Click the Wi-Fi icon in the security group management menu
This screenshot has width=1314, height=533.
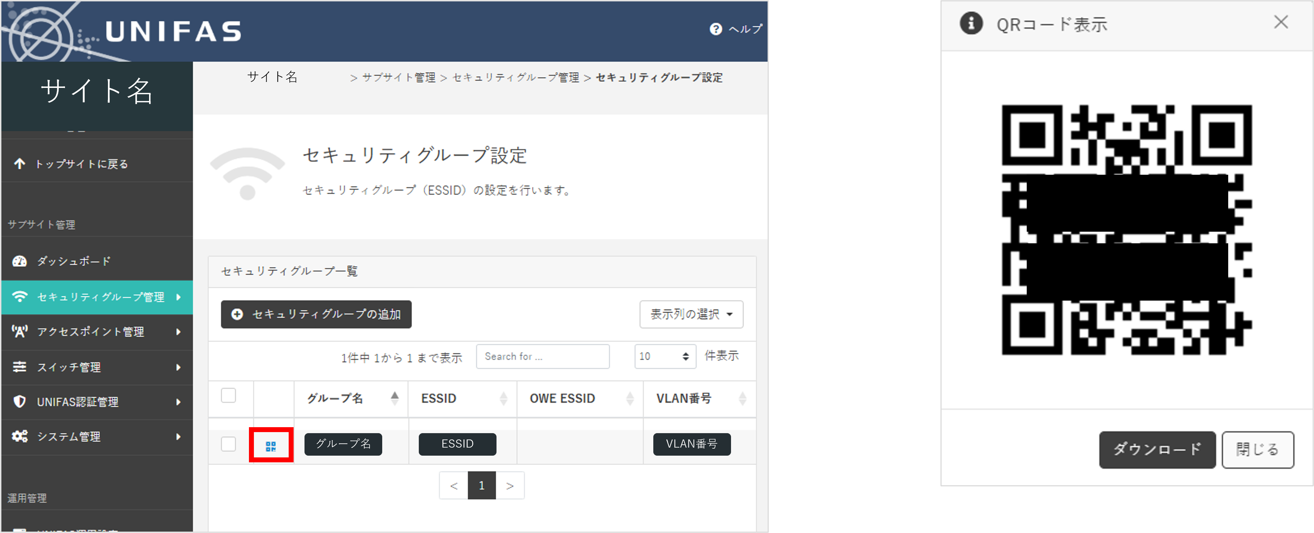coord(20,296)
